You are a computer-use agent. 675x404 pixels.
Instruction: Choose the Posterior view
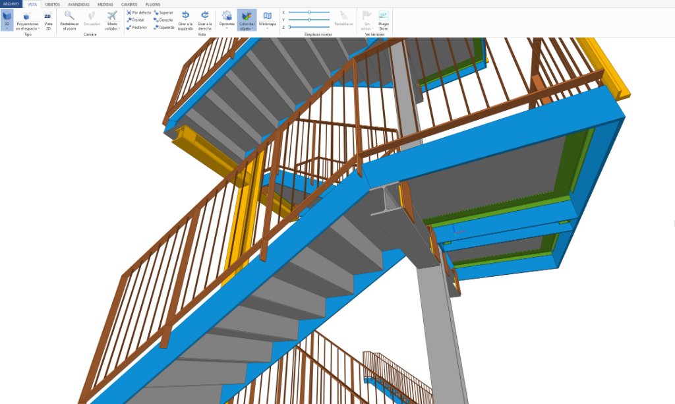[137, 28]
